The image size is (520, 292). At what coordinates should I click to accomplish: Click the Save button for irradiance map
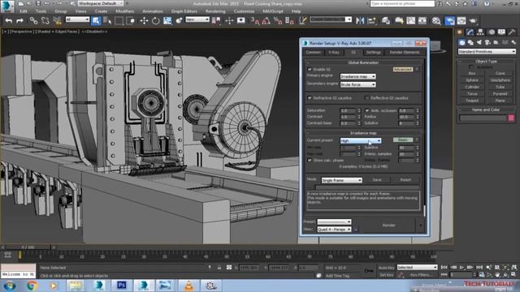[377, 180]
